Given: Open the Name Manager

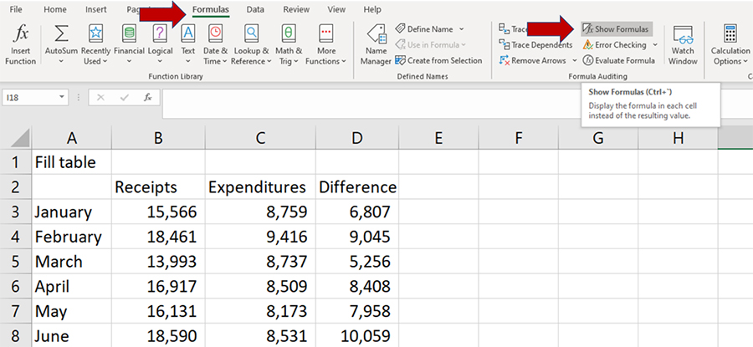Looking at the screenshot, I should coord(376,44).
